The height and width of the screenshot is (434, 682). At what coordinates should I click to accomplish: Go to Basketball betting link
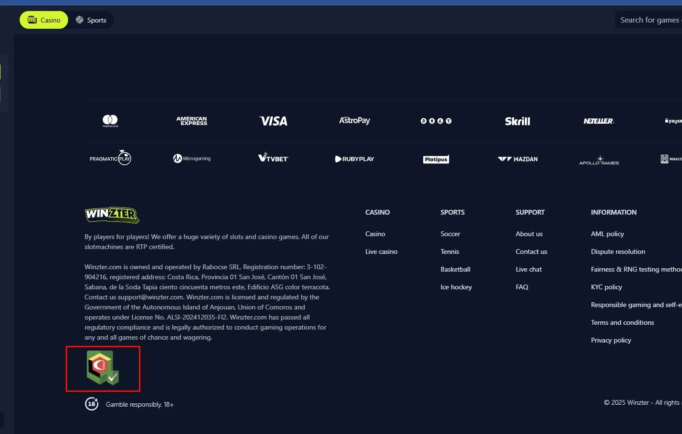(456, 269)
